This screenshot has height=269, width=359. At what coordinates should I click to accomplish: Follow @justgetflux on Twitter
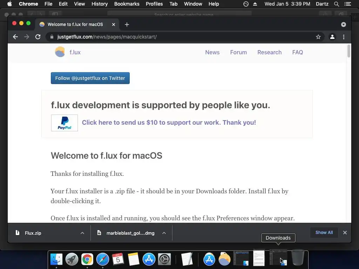tap(90, 78)
